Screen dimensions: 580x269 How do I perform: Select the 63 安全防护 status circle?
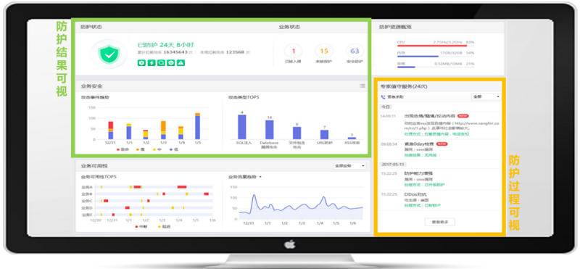point(355,51)
